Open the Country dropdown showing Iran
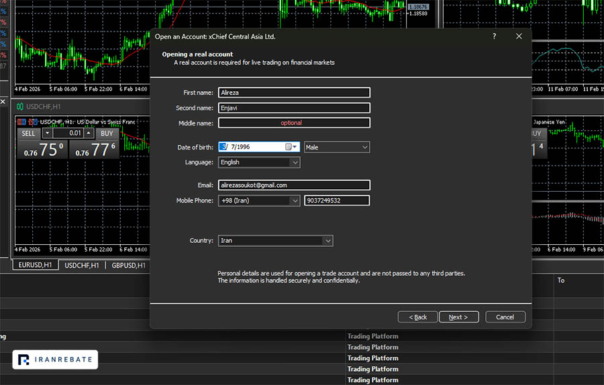Viewport: 604px width, 385px height. 275,241
